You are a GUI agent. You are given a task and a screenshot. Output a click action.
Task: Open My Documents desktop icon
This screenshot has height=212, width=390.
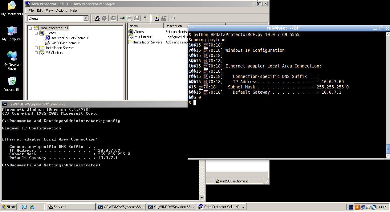tap(12, 8)
